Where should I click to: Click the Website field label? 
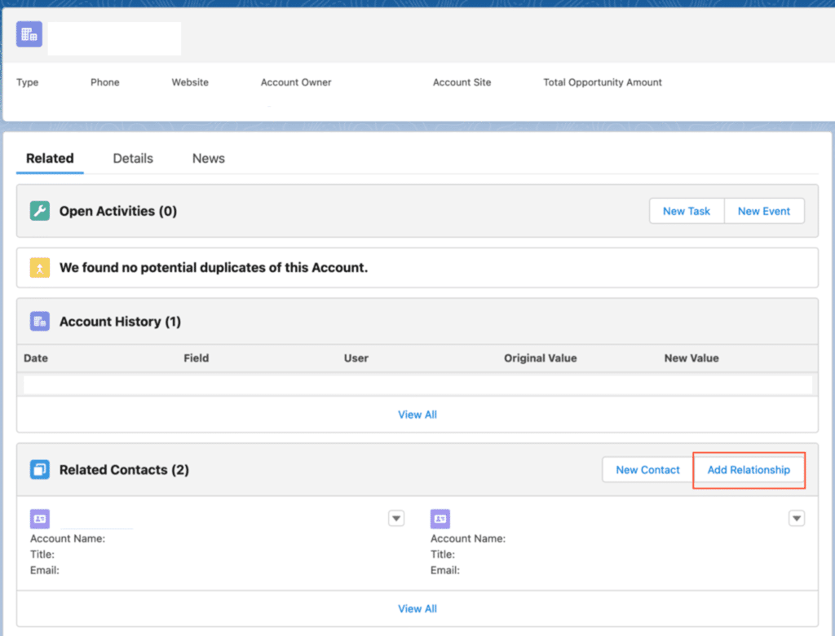click(190, 82)
